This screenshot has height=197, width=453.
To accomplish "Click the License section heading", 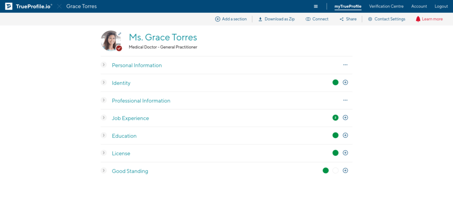I will pyautogui.click(x=121, y=154).
